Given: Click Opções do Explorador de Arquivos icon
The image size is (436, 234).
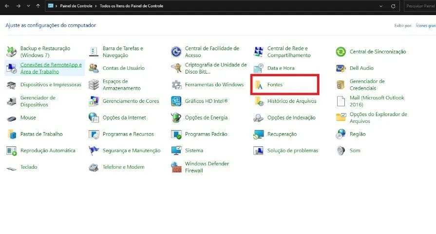Looking at the screenshot, I should tap(341, 117).
